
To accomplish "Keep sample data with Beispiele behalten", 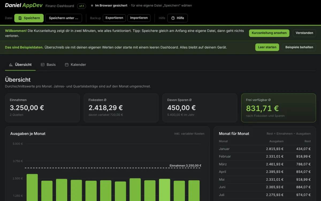I will [299, 47].
